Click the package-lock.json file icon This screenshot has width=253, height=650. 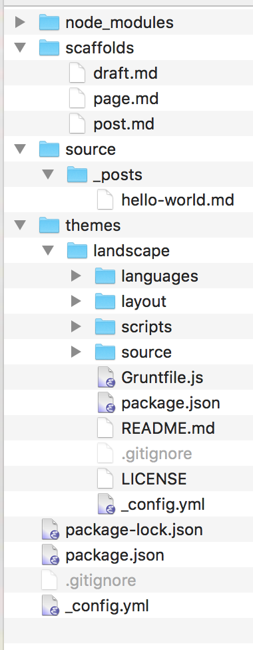pos(51,530)
